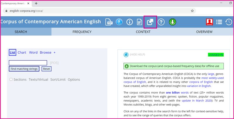Screen dimensions: 234x119
Task: Click the blue walking-figure tour icon
Action: pos(119,22)
